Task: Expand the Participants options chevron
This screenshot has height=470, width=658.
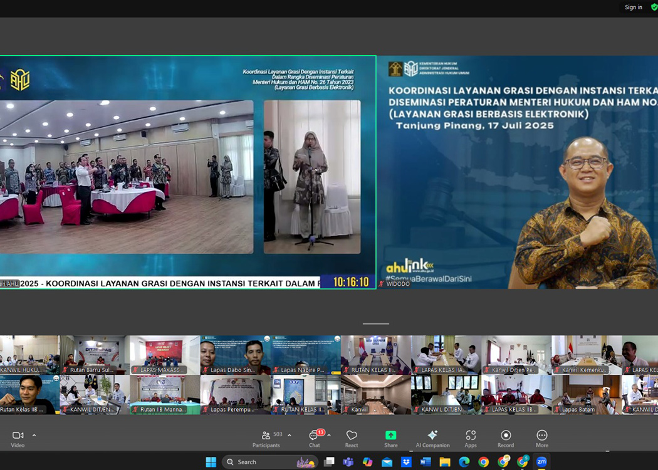Action: click(289, 436)
